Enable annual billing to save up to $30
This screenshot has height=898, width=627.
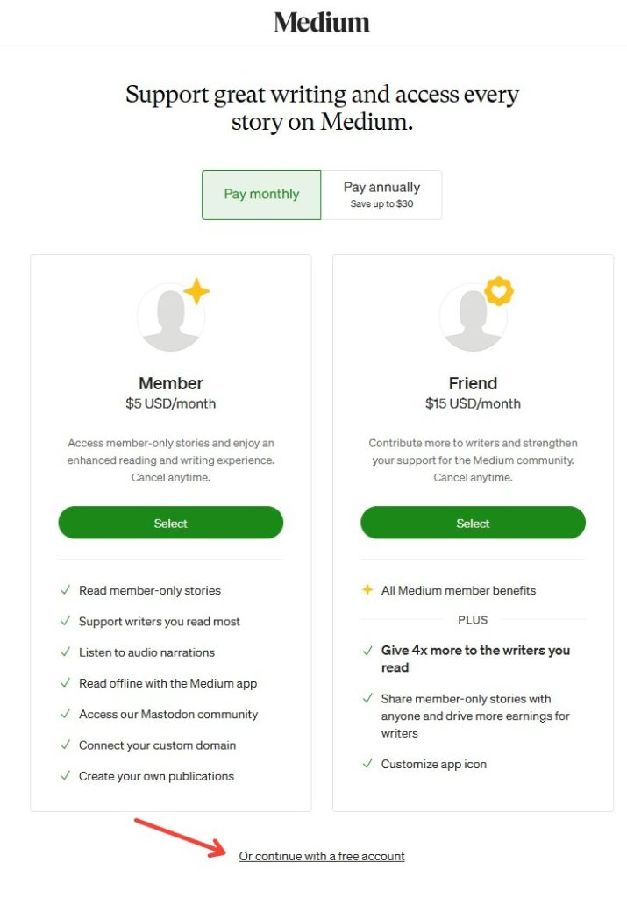tap(383, 195)
